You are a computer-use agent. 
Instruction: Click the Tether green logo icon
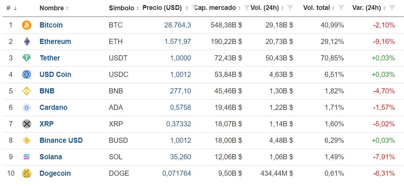[26, 58]
